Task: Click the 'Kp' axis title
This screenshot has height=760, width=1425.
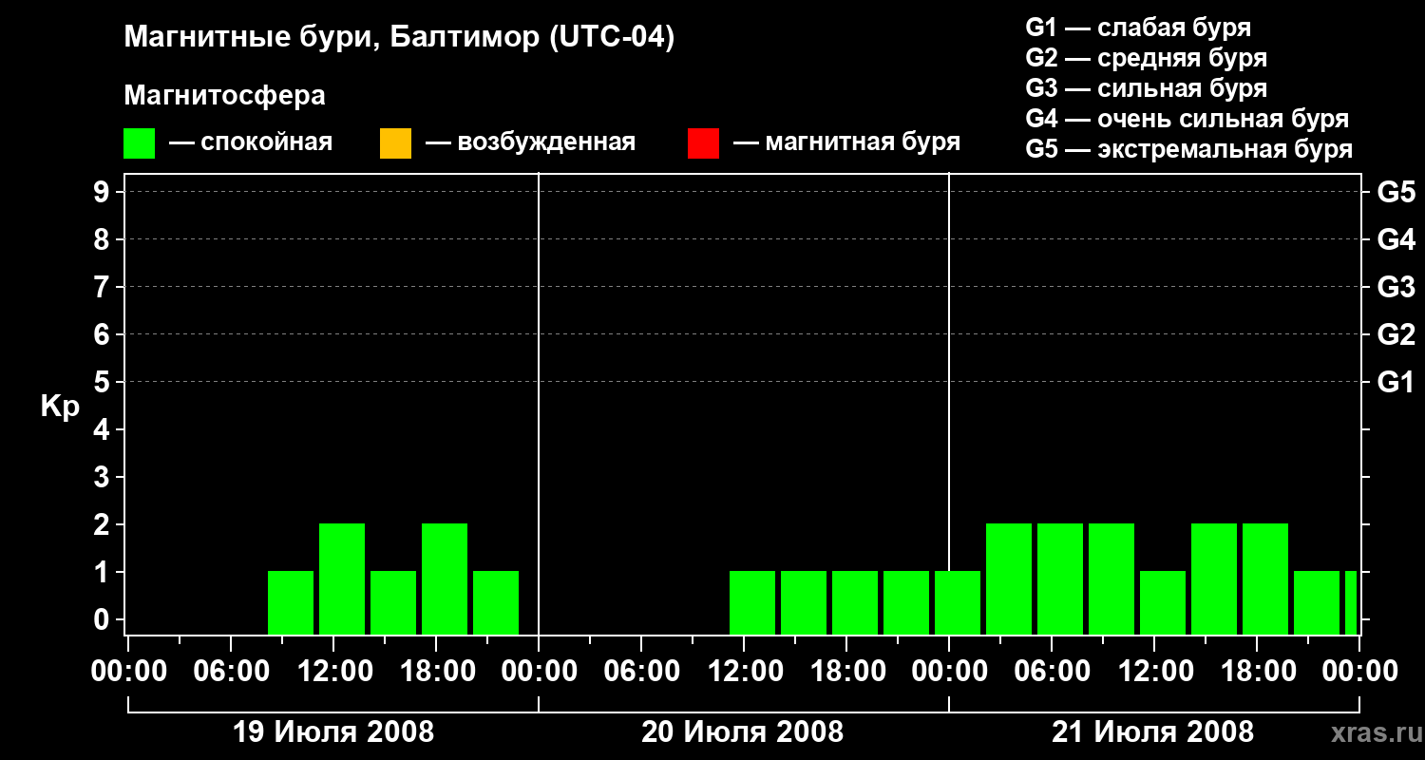Action: coord(59,407)
